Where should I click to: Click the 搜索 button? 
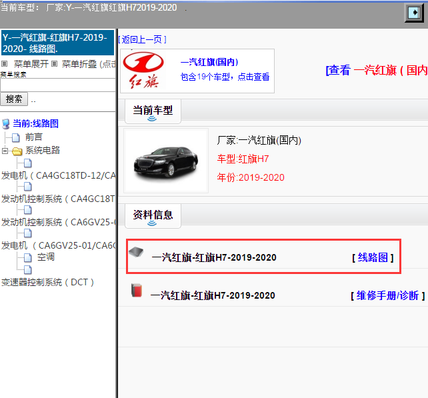click(x=14, y=99)
